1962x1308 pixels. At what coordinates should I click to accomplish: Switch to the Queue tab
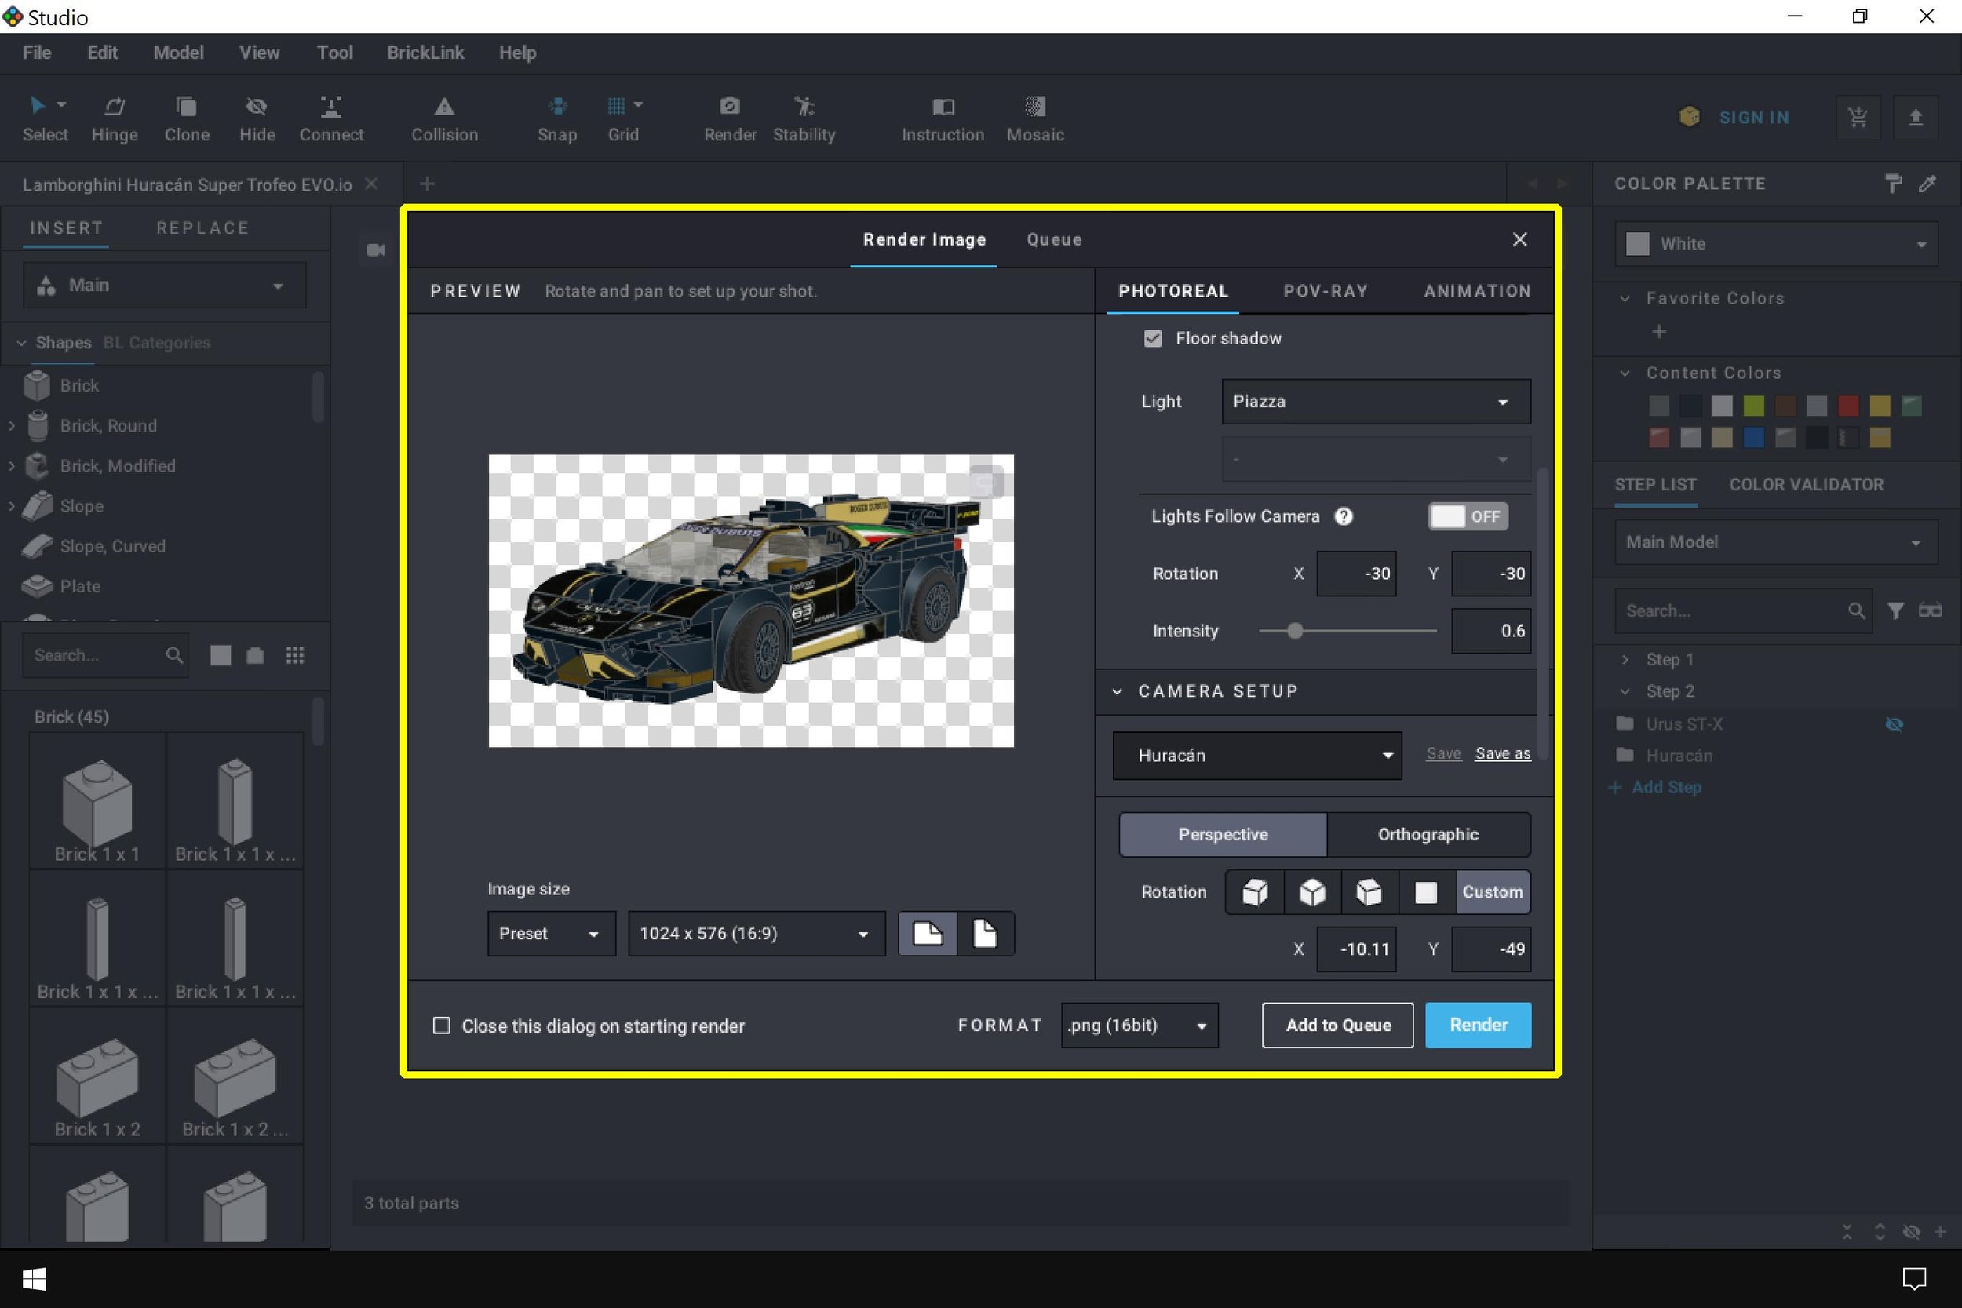click(x=1055, y=239)
